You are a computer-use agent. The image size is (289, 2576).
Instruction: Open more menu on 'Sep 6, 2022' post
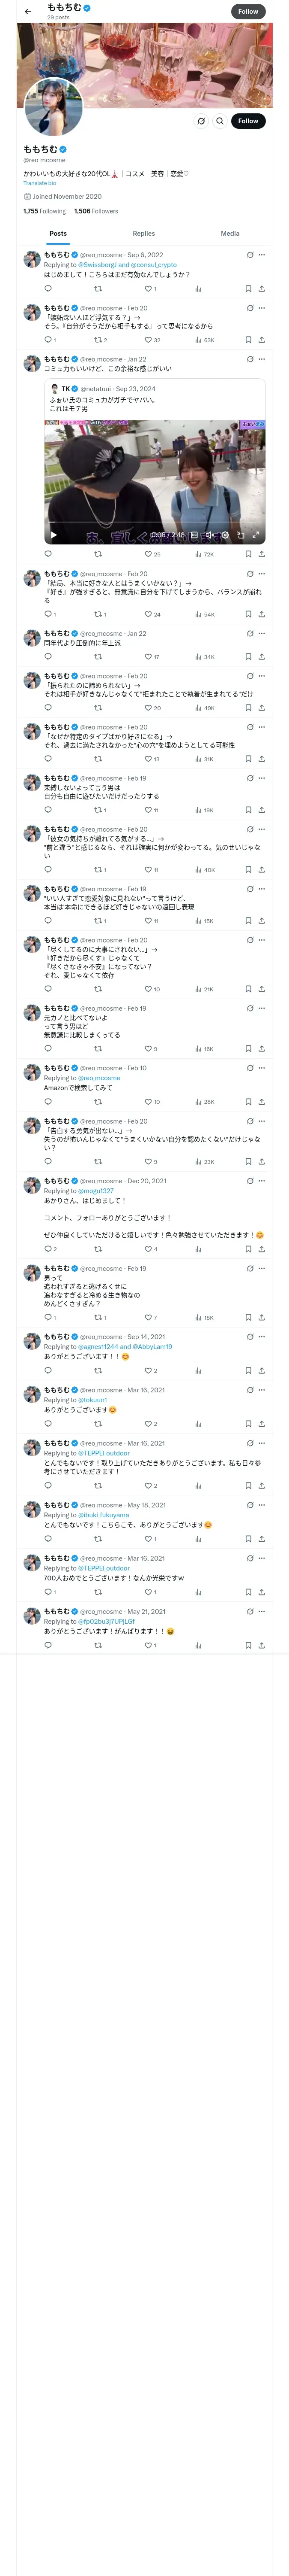click(262, 255)
